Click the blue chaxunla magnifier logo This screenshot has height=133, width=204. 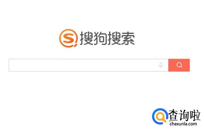point(160,116)
